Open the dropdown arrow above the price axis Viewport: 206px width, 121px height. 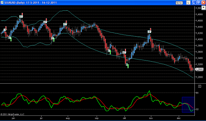[x=204, y=8]
